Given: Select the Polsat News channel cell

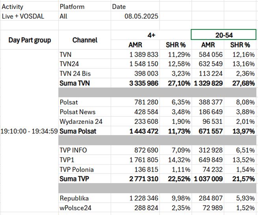Looking at the screenshot, I should click(x=78, y=112).
